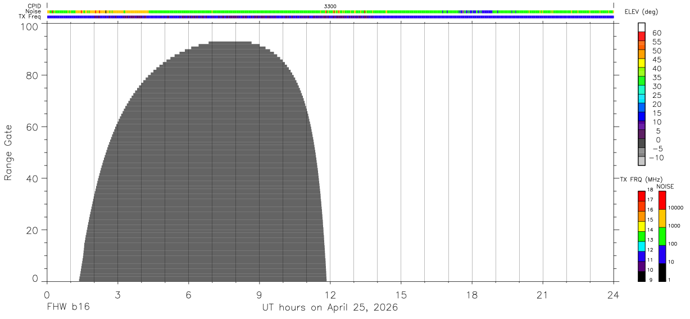Viewport: 690px width, 319px height.
Task: Click the '3300' CPID value
Action: (x=330, y=6)
